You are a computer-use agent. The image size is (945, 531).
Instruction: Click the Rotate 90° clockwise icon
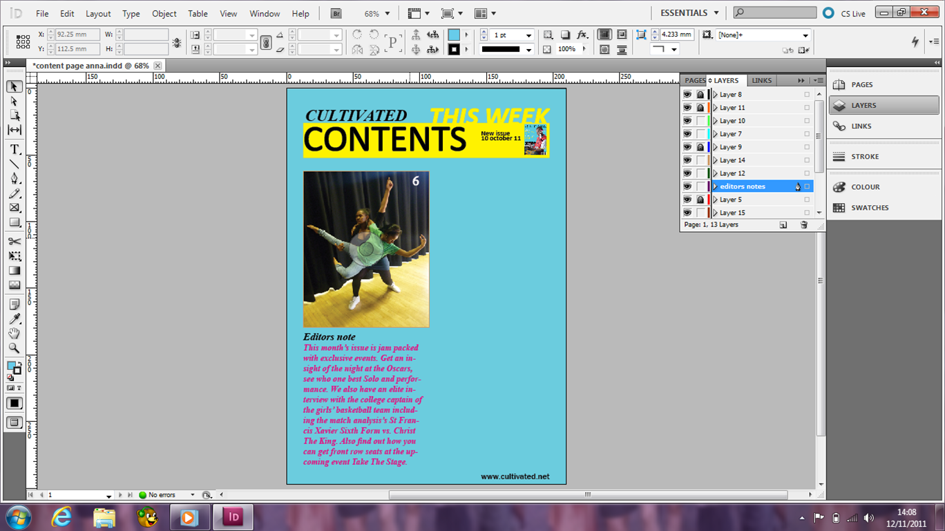click(357, 35)
